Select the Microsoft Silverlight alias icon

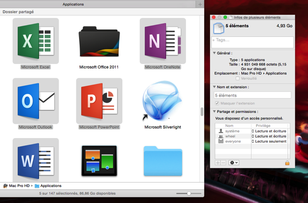[162, 101]
